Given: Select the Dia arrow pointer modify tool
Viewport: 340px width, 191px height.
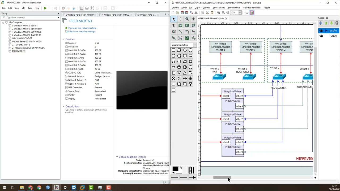Looking at the screenshot, I should tap(174, 19).
